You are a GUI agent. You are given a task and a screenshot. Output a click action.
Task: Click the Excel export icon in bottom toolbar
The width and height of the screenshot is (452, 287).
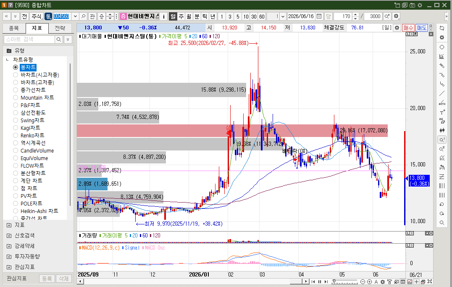396,282
